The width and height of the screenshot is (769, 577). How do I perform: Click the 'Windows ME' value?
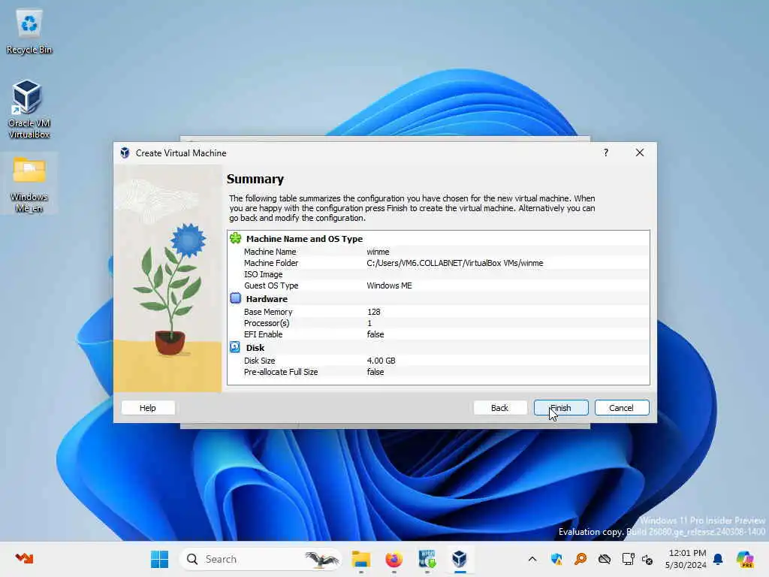(x=389, y=285)
